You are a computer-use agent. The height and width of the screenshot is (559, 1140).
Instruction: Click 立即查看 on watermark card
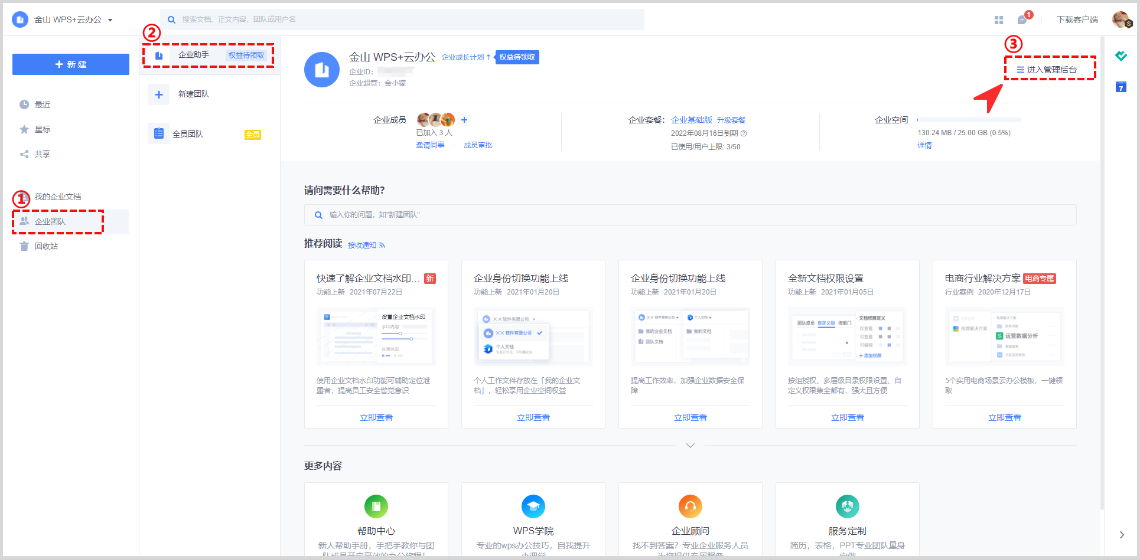(x=376, y=417)
